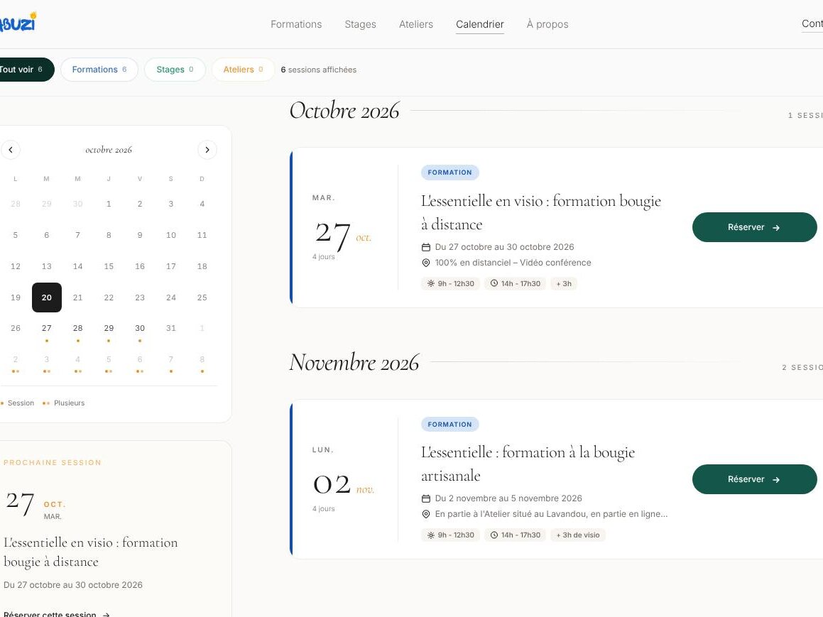Image resolution: width=823 pixels, height=617 pixels.
Task: Click the Plusieurs legend label
Action: [70, 403]
